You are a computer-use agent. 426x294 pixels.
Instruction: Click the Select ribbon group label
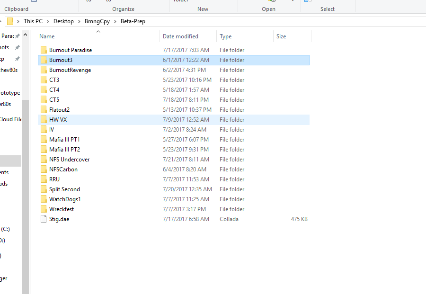pyautogui.click(x=328, y=9)
